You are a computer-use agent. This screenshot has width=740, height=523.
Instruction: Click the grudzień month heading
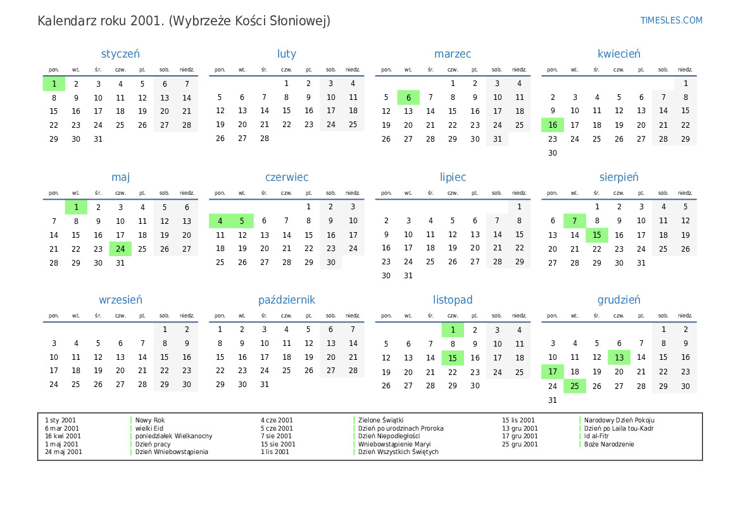tap(618, 300)
